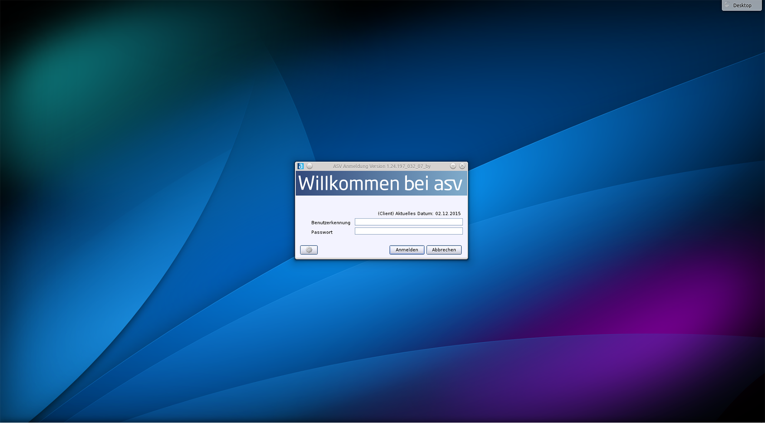The height and width of the screenshot is (423, 765).
Task: Click the (Client) Aktuelles Datum label
Action: pyautogui.click(x=405, y=213)
